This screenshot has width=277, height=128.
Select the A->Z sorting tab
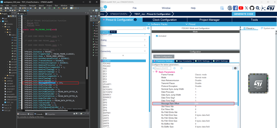[x=113, y=32]
